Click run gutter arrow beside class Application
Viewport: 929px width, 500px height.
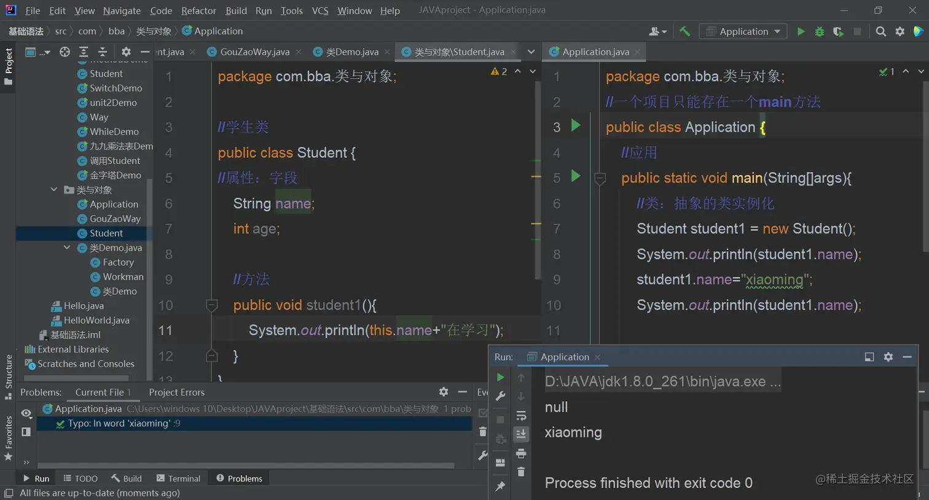click(x=576, y=125)
